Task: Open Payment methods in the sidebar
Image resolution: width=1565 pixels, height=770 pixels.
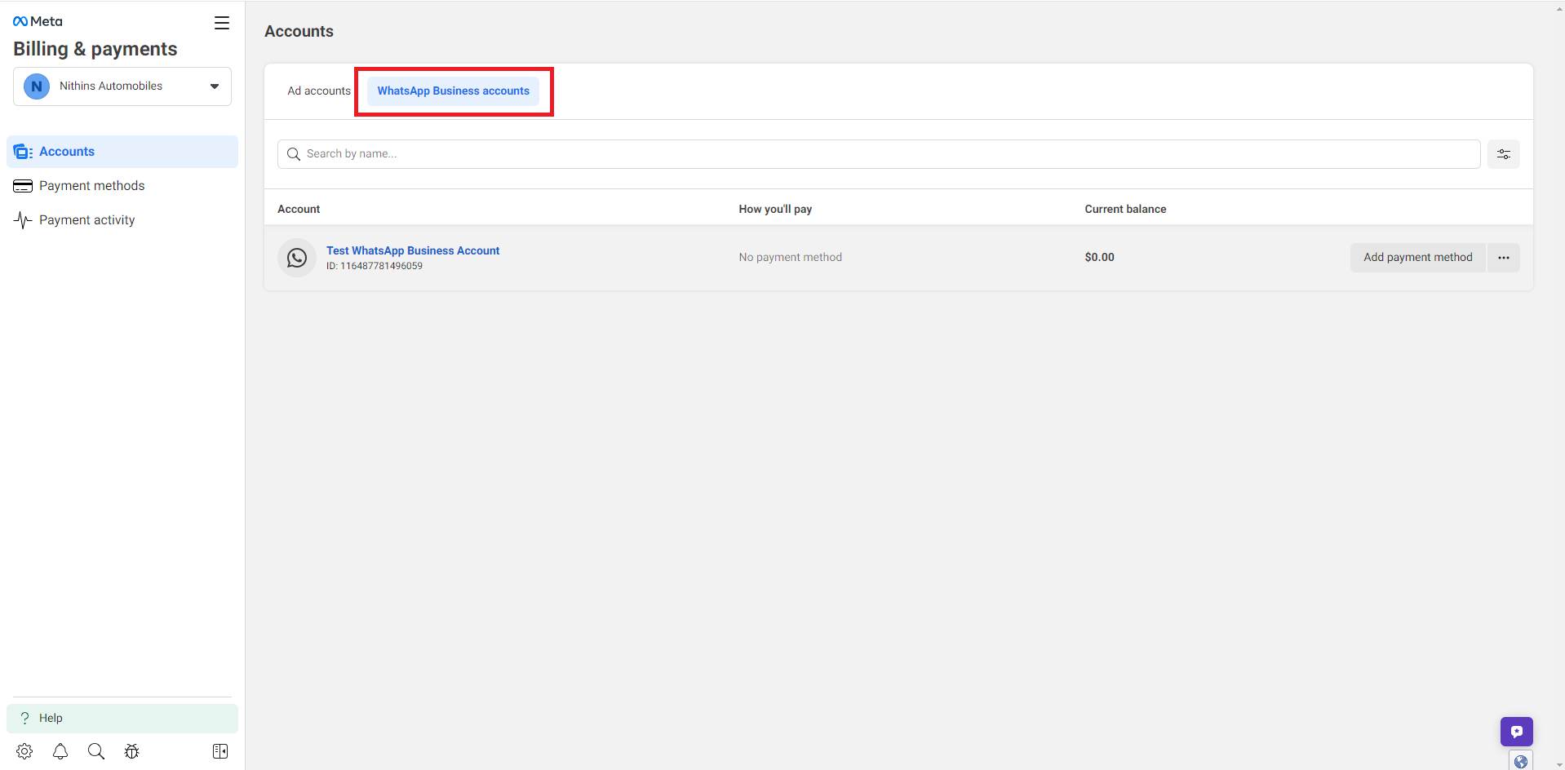Action: [x=122, y=186]
